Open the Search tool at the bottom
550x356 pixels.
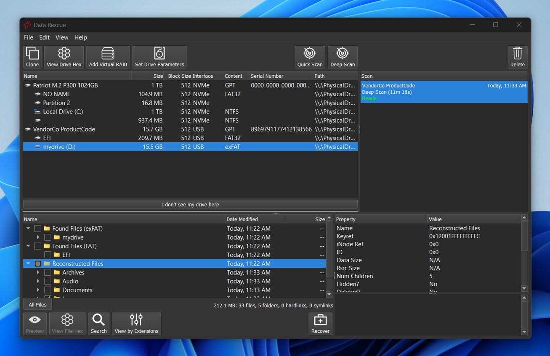pyautogui.click(x=98, y=324)
